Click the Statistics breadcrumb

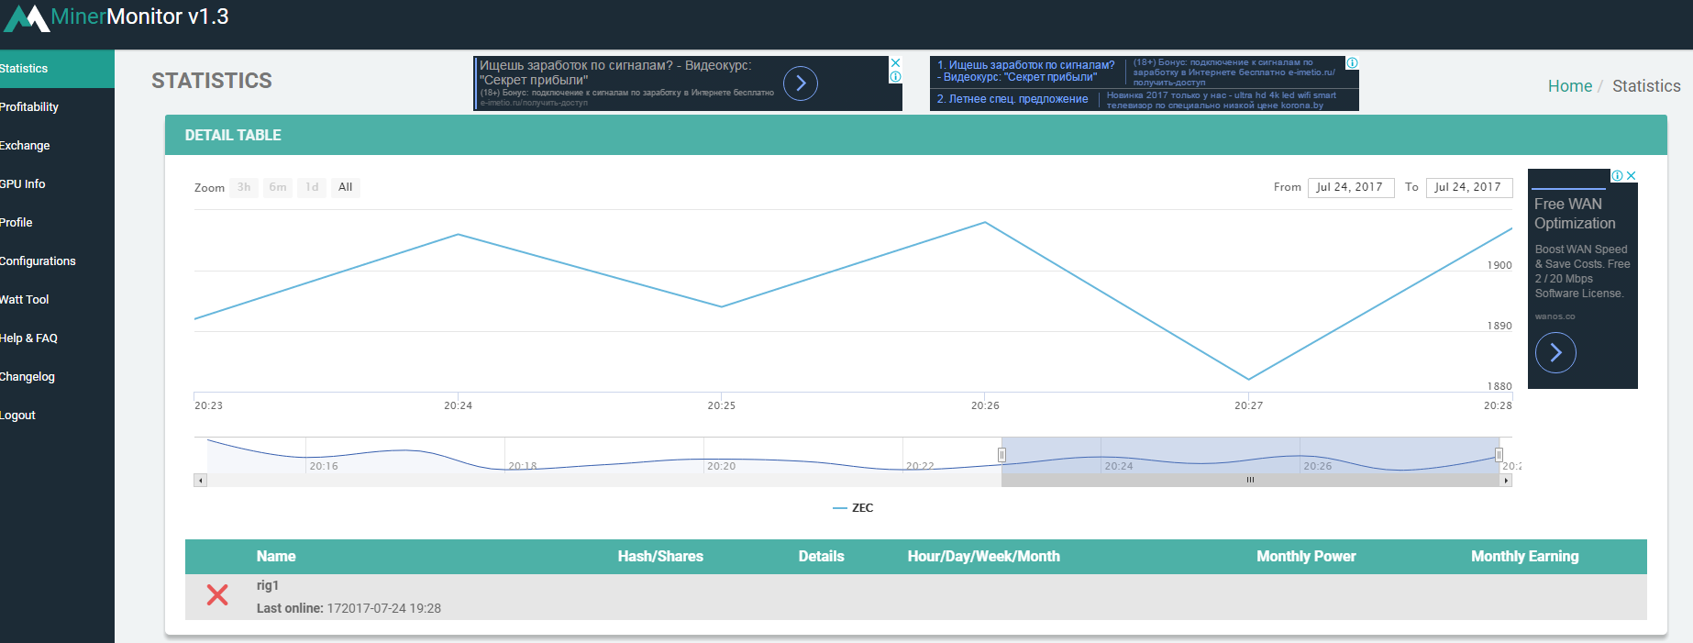click(1646, 86)
